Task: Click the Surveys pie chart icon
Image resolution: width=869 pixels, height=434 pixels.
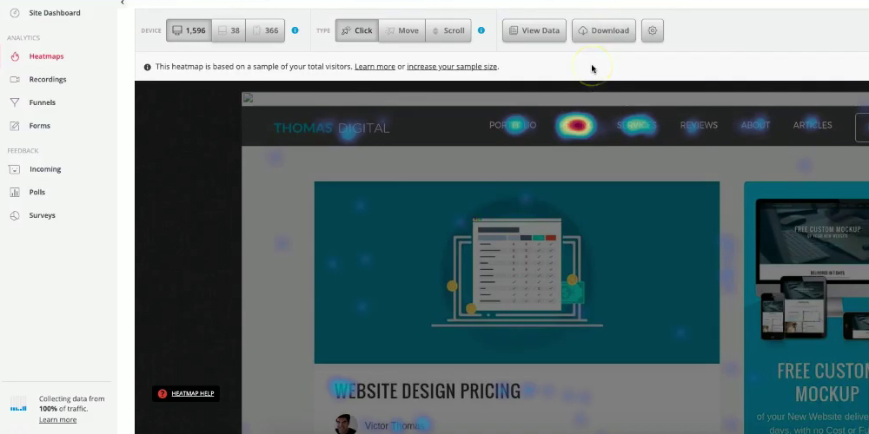Action: tap(15, 215)
